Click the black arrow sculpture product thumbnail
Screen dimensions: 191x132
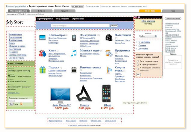tap(84, 93)
